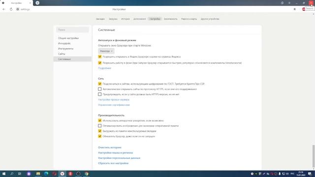Toggle GOST encryption sites checkbox
Viewport: 315px width, 177px height.
tap(99, 84)
